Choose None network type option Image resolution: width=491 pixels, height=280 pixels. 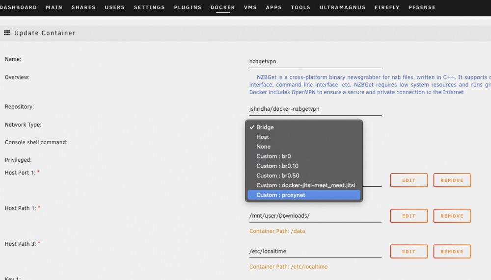point(304,147)
